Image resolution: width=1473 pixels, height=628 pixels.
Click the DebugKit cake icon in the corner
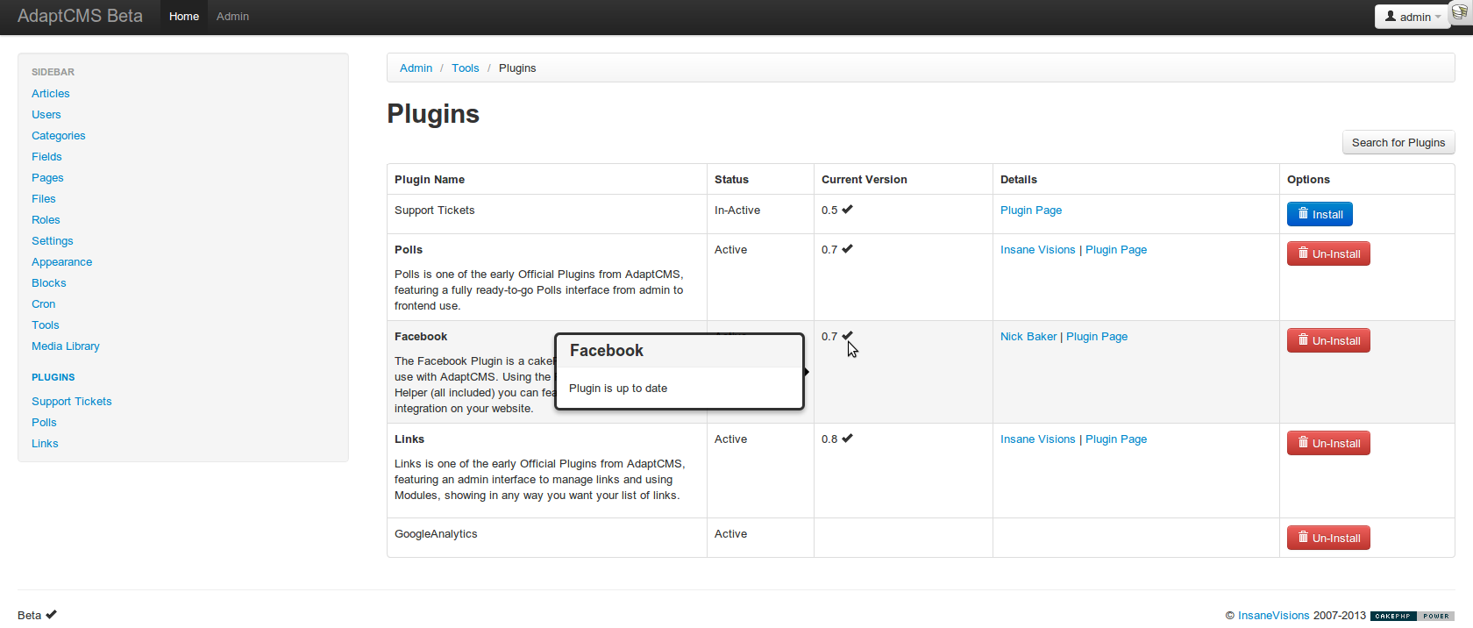pos(1460,12)
